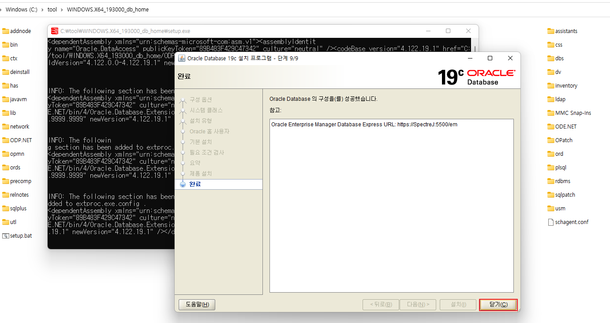Select the opmn folder icon
The image size is (610, 323).
(6, 154)
